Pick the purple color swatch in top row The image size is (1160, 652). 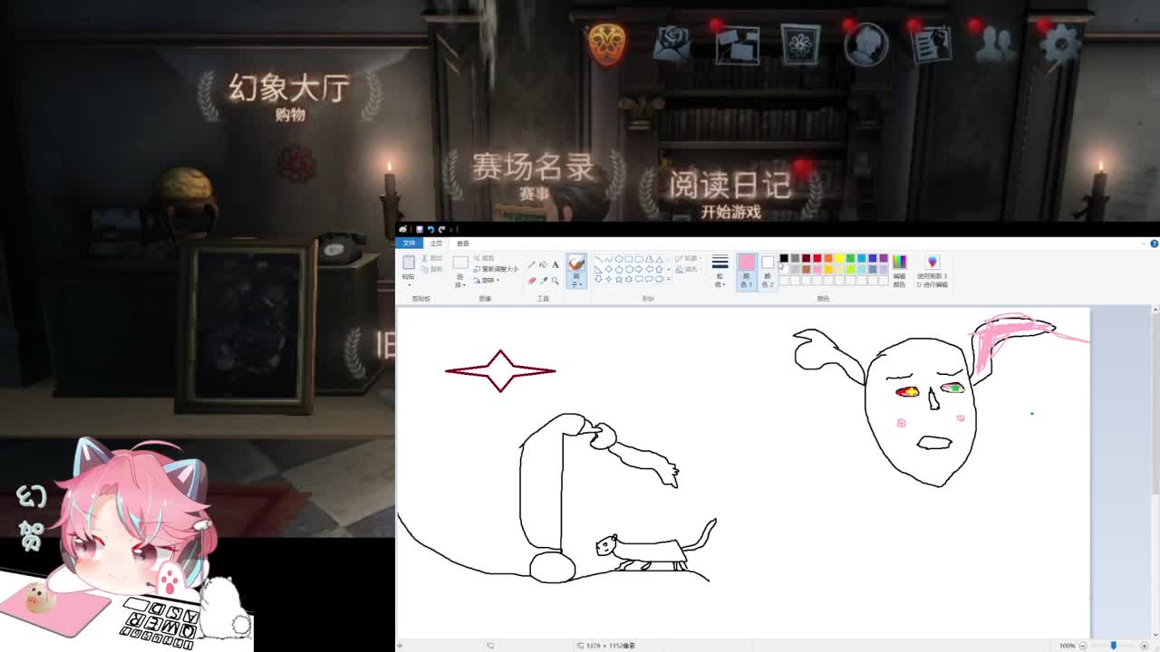(x=884, y=258)
